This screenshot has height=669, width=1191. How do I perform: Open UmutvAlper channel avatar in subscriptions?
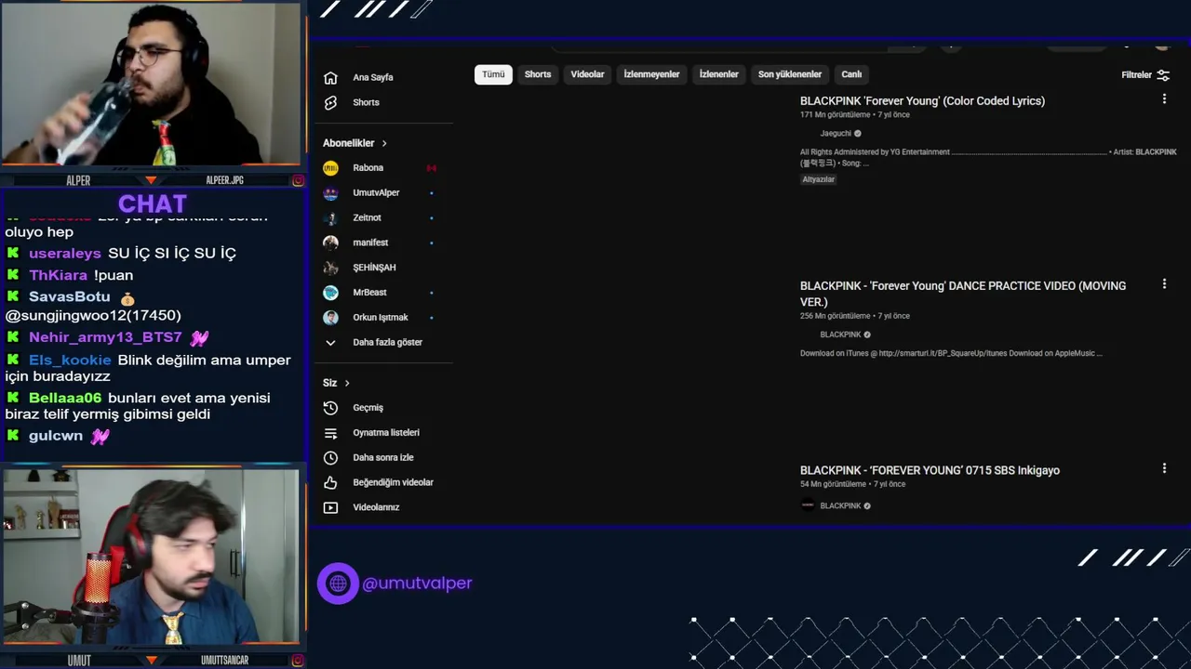click(330, 193)
